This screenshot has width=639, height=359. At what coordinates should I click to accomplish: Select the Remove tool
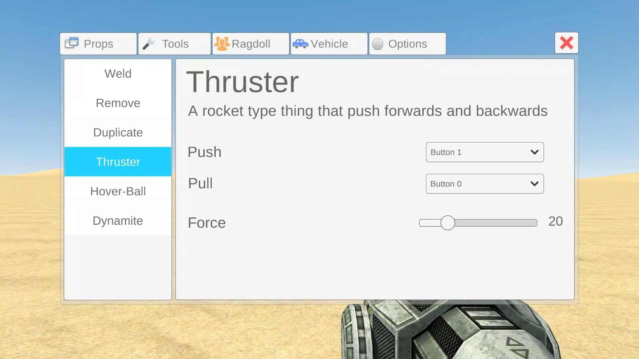click(117, 103)
